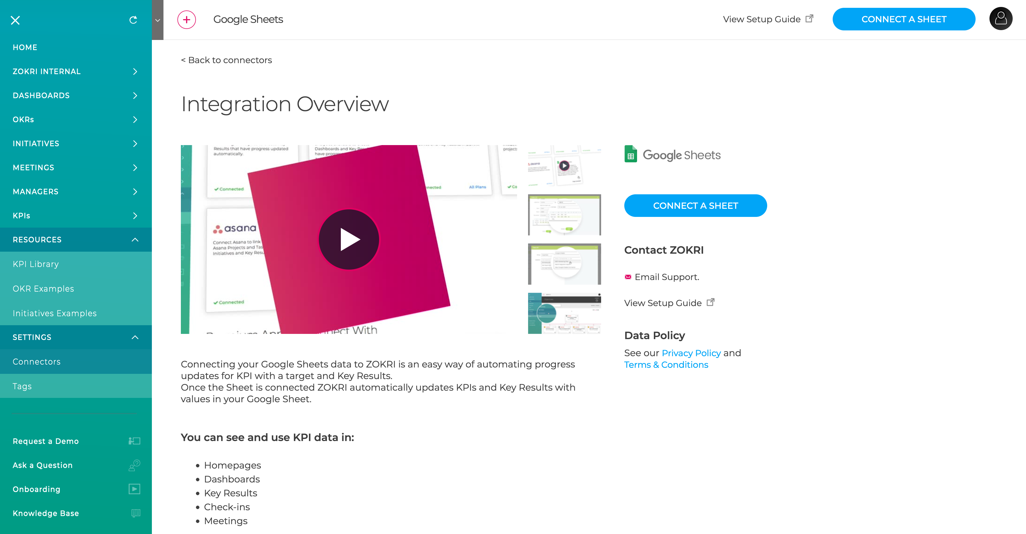The image size is (1026, 534).
Task: Click CONNECT A SHEET button below Google Sheets logo
Action: [x=695, y=206]
